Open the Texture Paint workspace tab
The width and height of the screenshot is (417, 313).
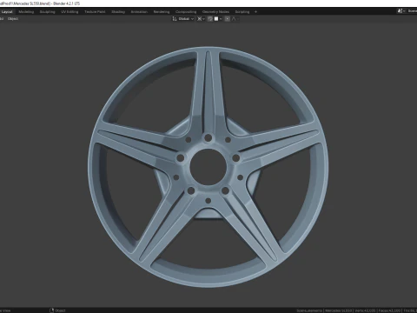click(95, 12)
